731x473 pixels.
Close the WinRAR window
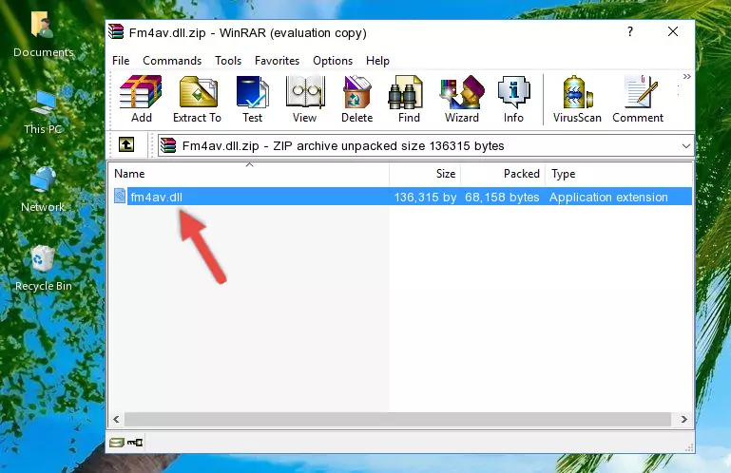(673, 32)
